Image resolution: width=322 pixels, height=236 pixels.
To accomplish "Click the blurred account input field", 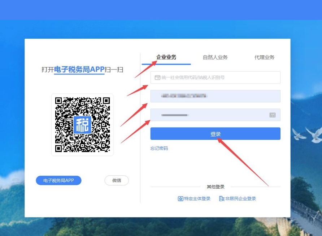I will click(215, 96).
